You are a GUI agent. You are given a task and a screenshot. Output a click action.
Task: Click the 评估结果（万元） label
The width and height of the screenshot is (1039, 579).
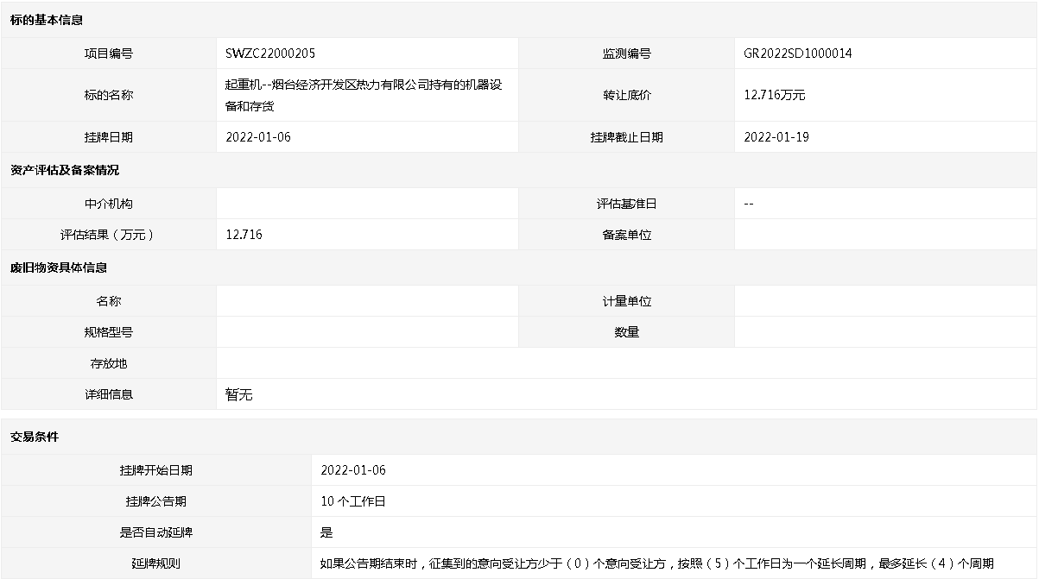coord(109,235)
